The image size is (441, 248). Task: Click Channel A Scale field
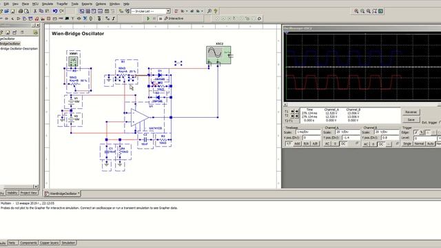(x=348, y=132)
